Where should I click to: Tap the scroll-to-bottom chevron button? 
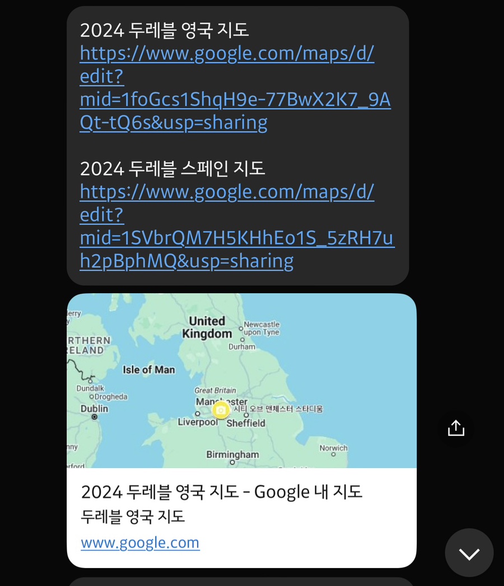(x=469, y=553)
